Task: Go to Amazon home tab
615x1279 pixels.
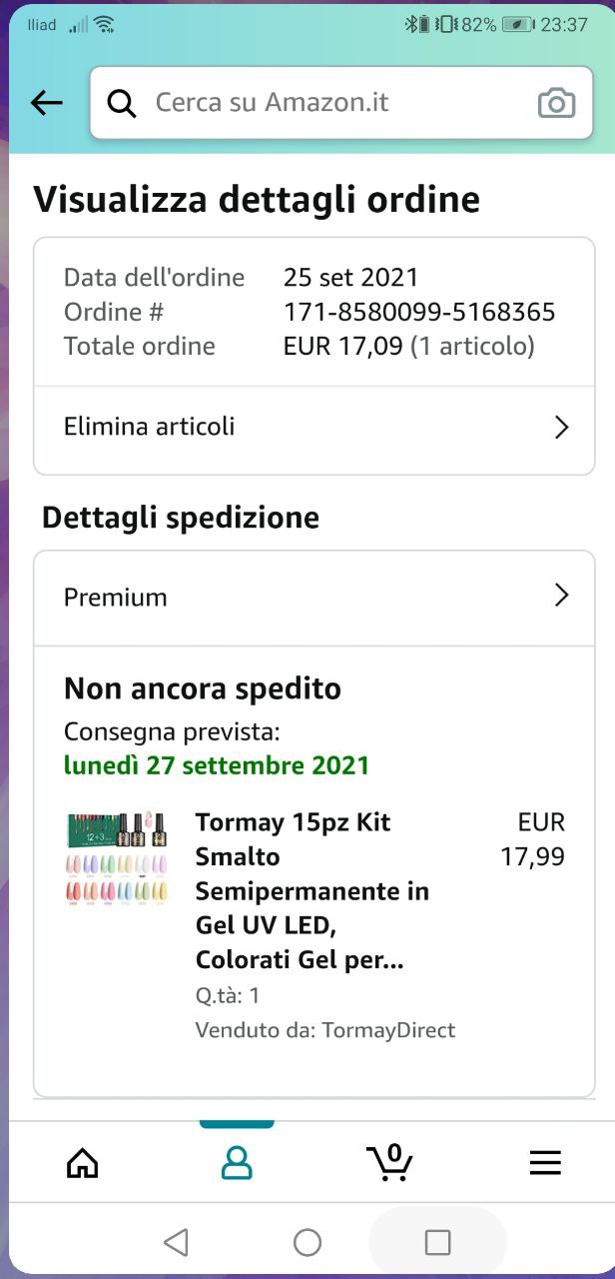Action: point(82,1162)
